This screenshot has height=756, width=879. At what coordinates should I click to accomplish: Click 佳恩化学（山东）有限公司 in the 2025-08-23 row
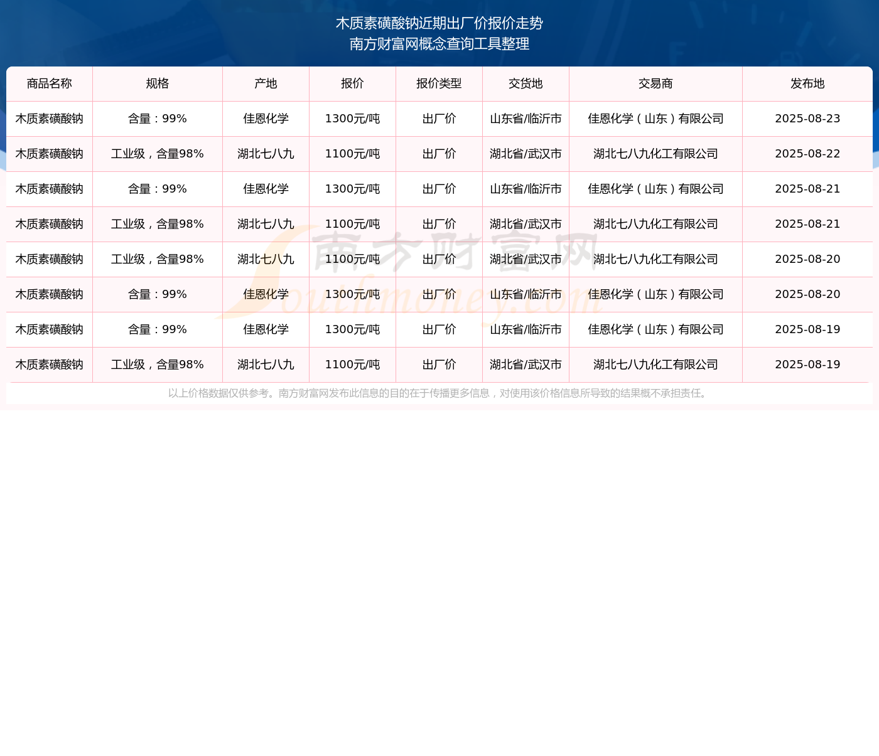pos(655,119)
